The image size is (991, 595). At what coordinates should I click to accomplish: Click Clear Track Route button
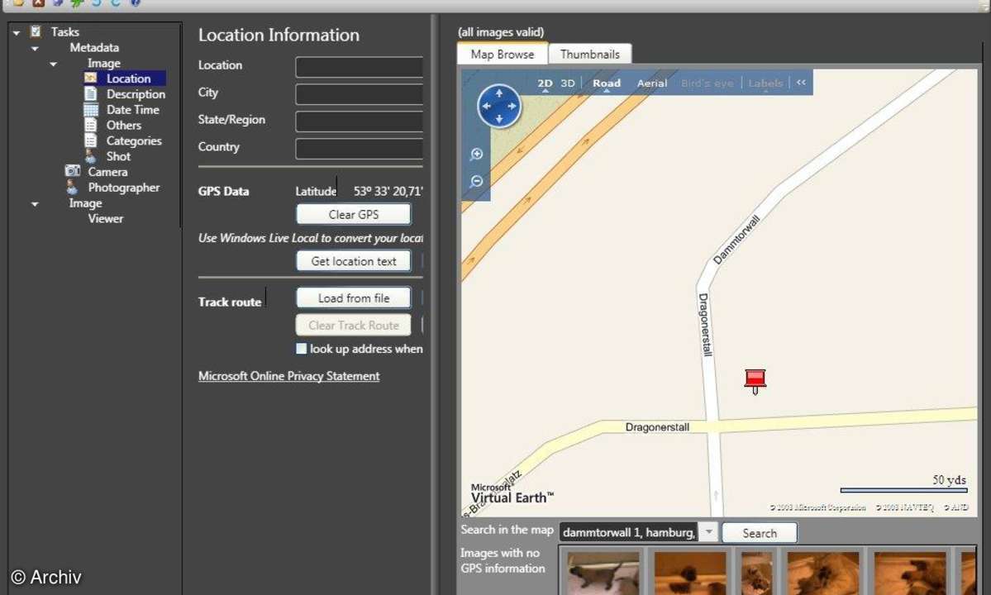click(x=353, y=325)
